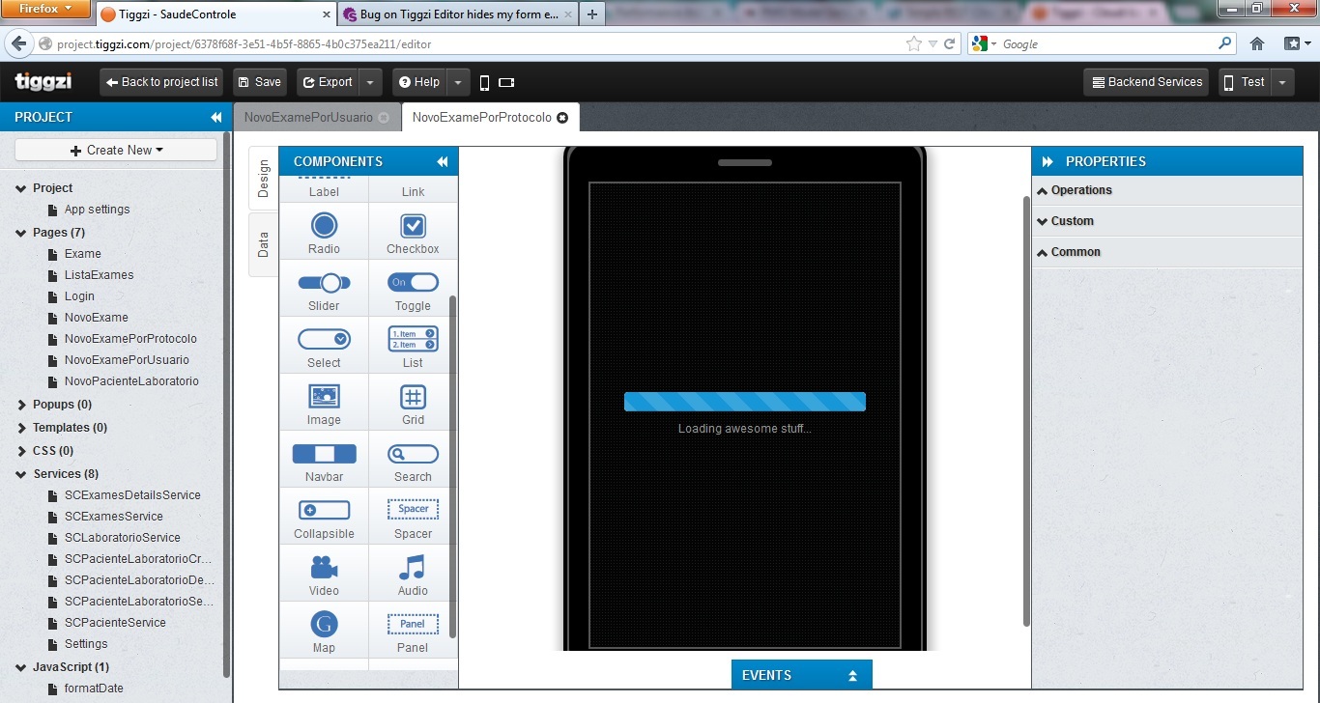Select the Audio component icon
1320x703 pixels.
[x=413, y=568]
